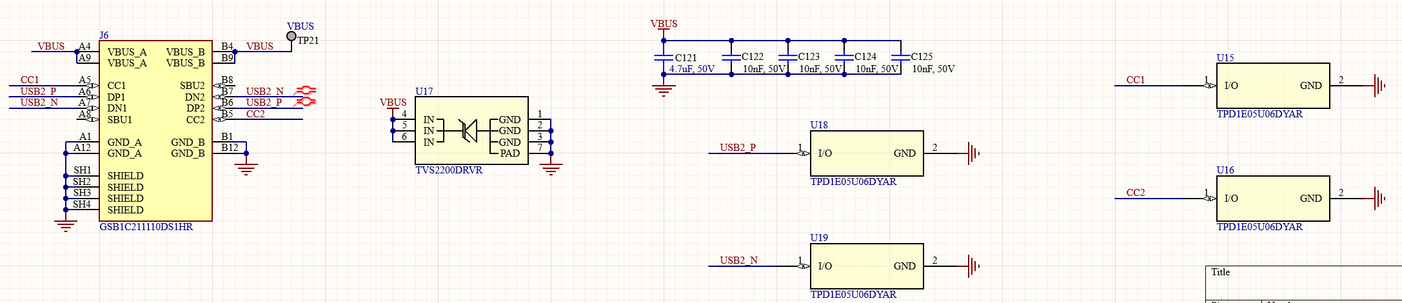Viewport: 1402px width, 303px height.
Task: Select the C123 designator text
Action: point(809,57)
